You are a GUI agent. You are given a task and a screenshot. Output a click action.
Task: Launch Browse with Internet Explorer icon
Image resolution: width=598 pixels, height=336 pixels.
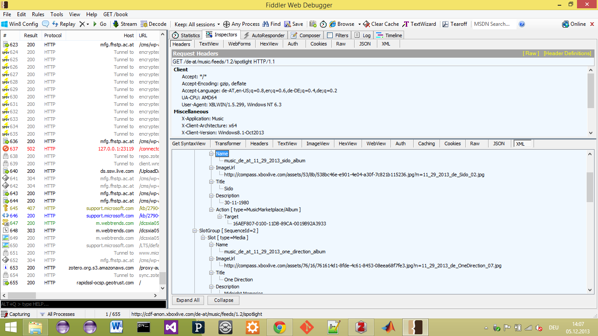pyautogui.click(x=342, y=24)
